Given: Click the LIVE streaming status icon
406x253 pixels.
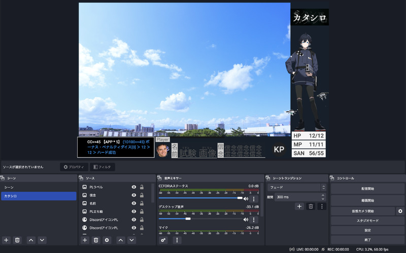Looking at the screenshot, I should pos(292,249).
